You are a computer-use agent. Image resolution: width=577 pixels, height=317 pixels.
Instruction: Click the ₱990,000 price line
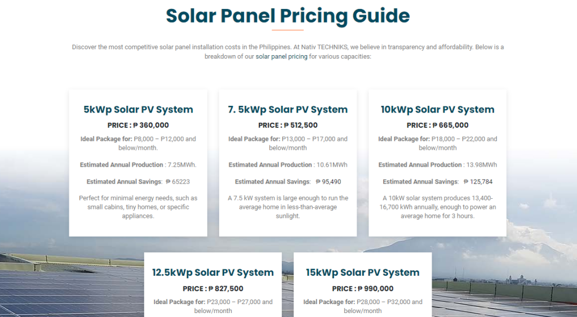pyautogui.click(x=363, y=289)
